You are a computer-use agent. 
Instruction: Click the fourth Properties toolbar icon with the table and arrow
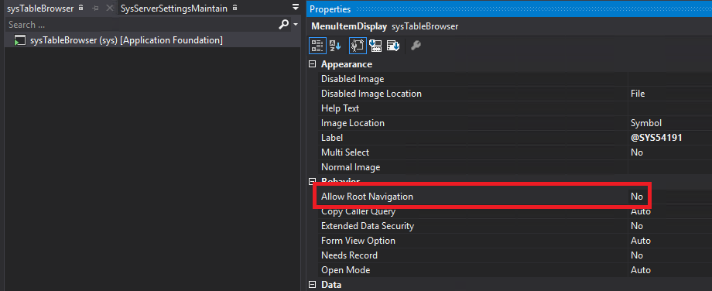pos(375,46)
